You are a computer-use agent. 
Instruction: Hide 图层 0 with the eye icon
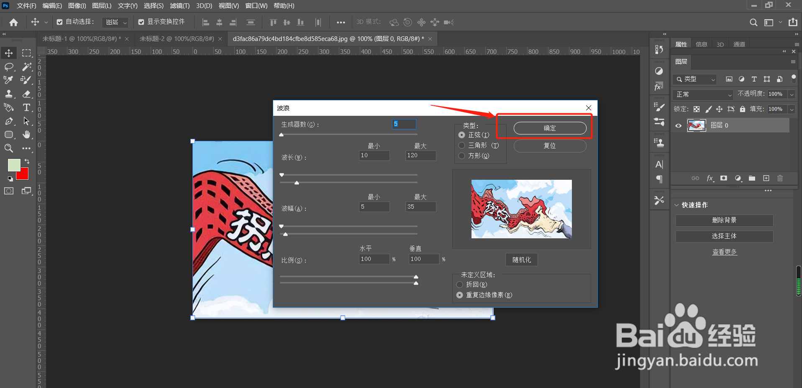(679, 125)
